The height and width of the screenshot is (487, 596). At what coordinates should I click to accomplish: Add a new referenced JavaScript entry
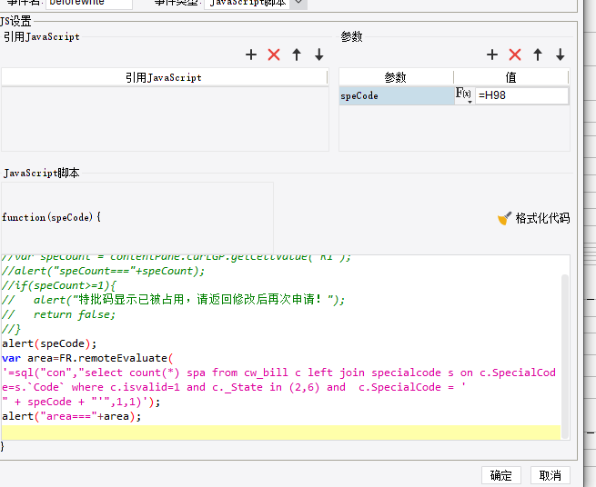(251, 55)
